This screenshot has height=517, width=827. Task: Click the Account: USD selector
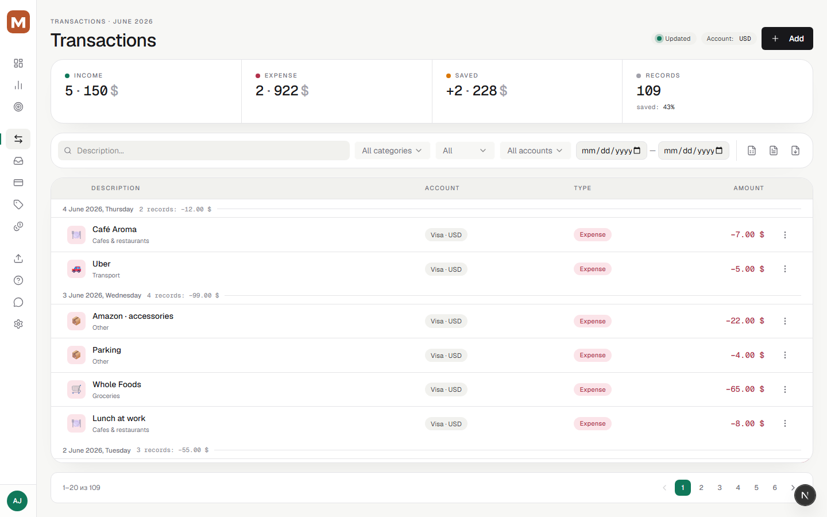point(729,38)
